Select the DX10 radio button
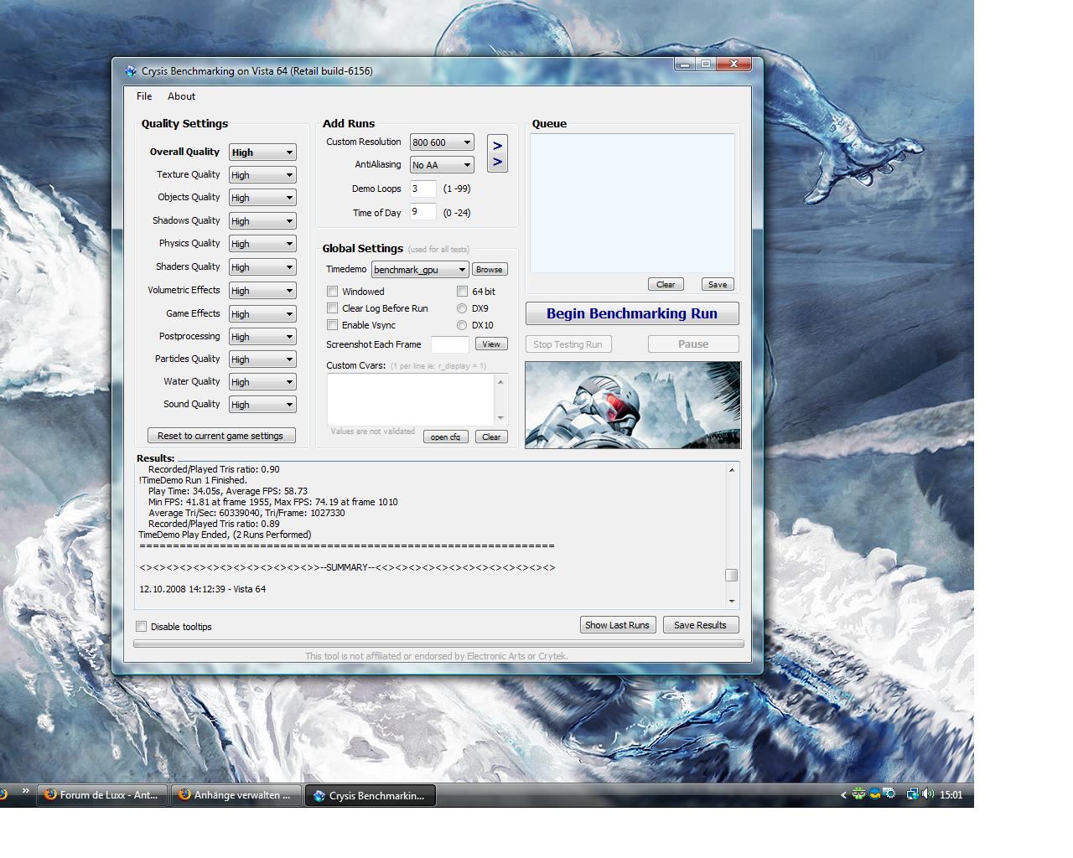 click(462, 325)
